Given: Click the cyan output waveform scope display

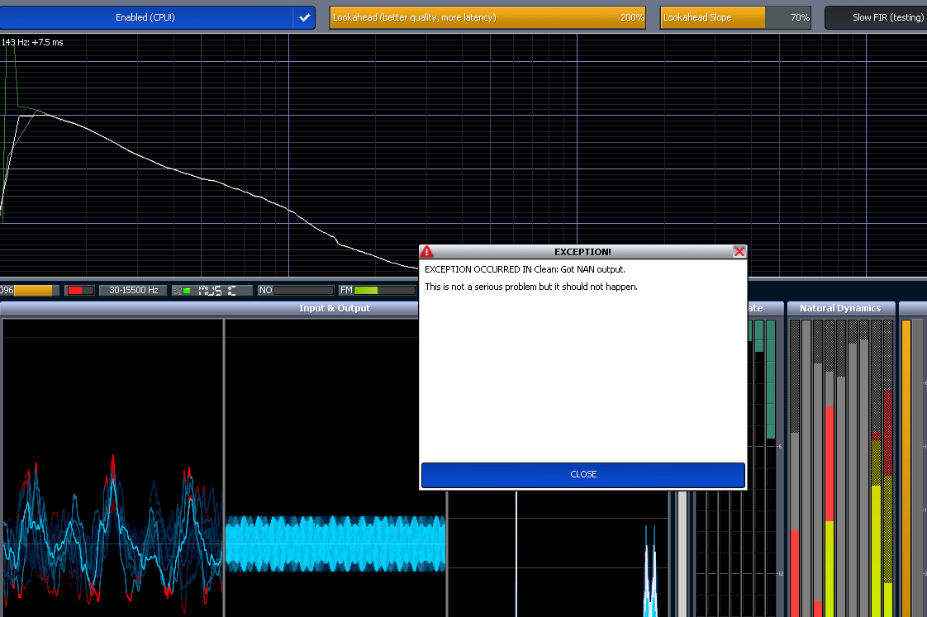Looking at the screenshot, I should 335,468.
